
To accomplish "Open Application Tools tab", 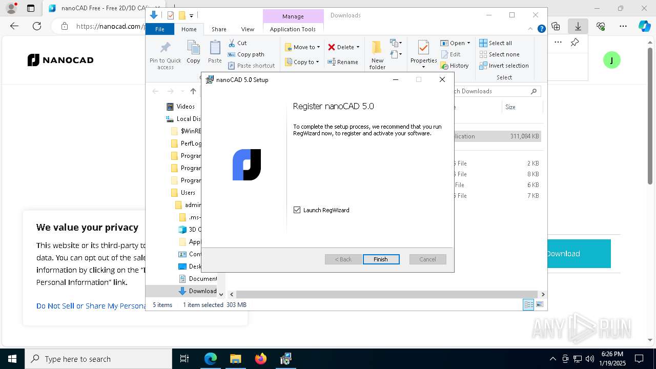I will (293, 29).
